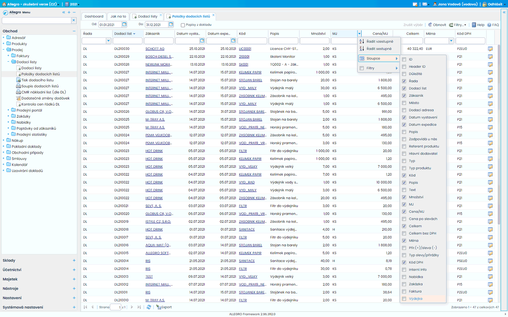
Task: Open the Sloupce submenu
Action: [379, 58]
